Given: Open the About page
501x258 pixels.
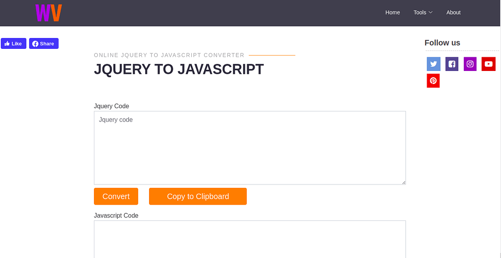Looking at the screenshot, I should 453,13.
